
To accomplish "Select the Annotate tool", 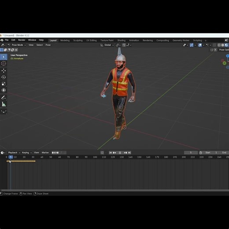I will tap(4, 97).
